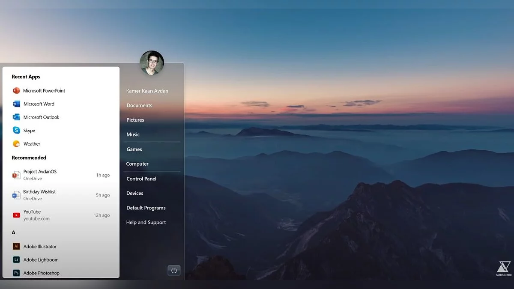Open Control Panel
The image size is (514, 289).
click(141, 179)
